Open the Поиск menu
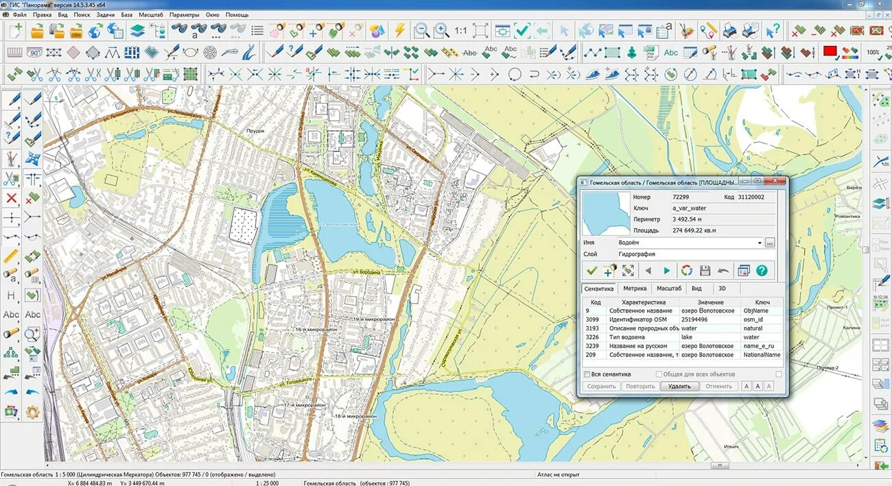The height and width of the screenshot is (486, 892). (82, 14)
